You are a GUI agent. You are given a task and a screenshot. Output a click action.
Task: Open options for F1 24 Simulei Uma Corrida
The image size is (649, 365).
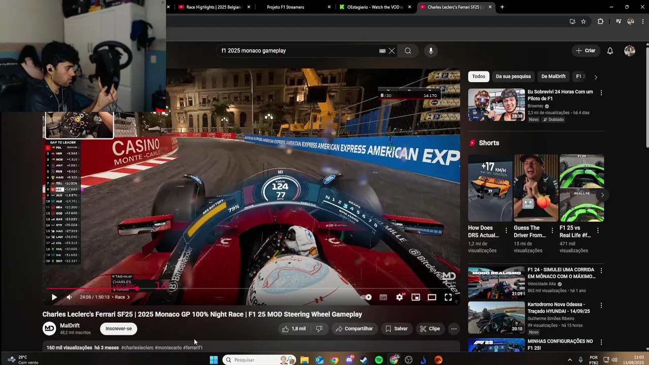tap(601, 271)
